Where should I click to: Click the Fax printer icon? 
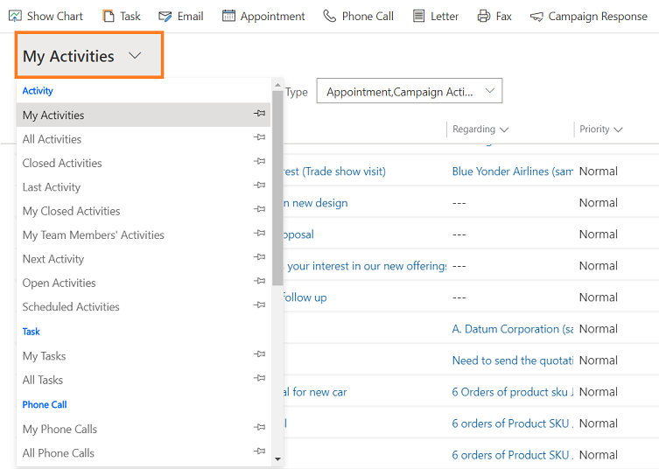484,16
